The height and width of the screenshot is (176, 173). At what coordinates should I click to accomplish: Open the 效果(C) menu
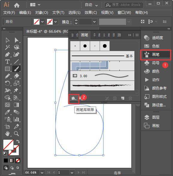91,12
